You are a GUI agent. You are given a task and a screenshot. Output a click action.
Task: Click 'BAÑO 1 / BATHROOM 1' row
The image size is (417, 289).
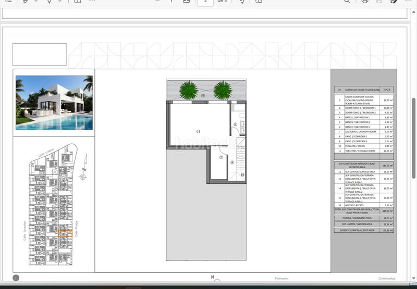click(364, 117)
